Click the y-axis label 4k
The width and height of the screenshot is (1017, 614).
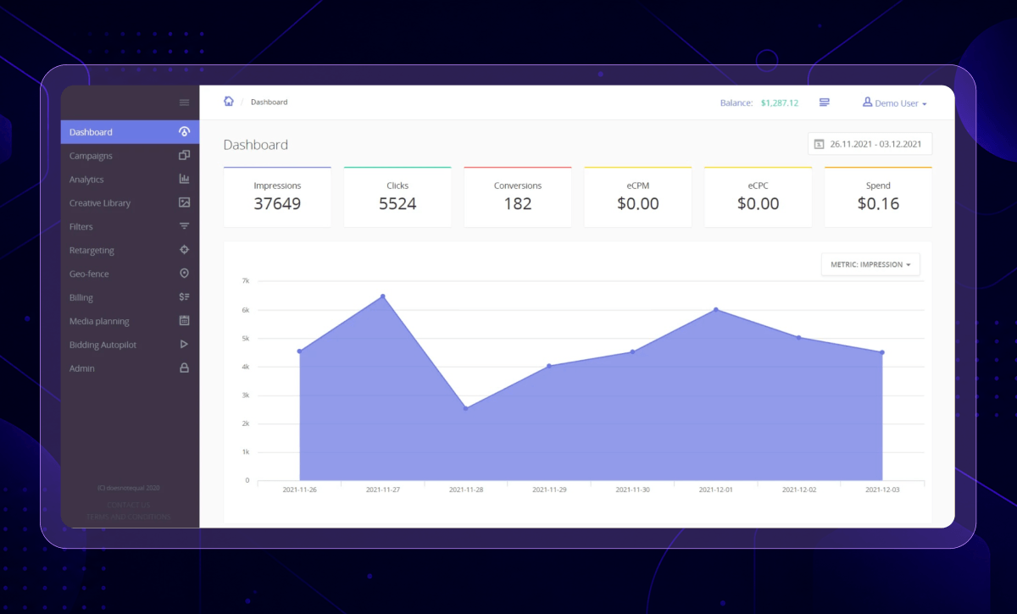tap(246, 367)
